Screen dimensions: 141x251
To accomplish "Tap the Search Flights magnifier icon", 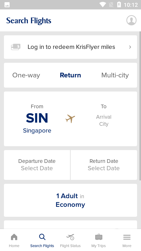I will (x=42, y=237).
